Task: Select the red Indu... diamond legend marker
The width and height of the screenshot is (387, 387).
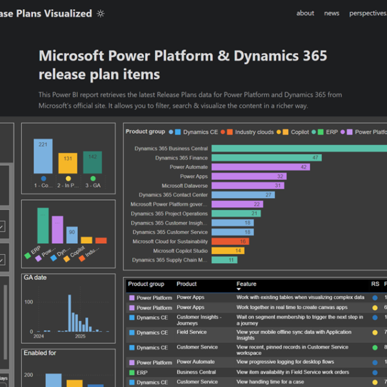Action: pyautogui.click(x=82, y=259)
